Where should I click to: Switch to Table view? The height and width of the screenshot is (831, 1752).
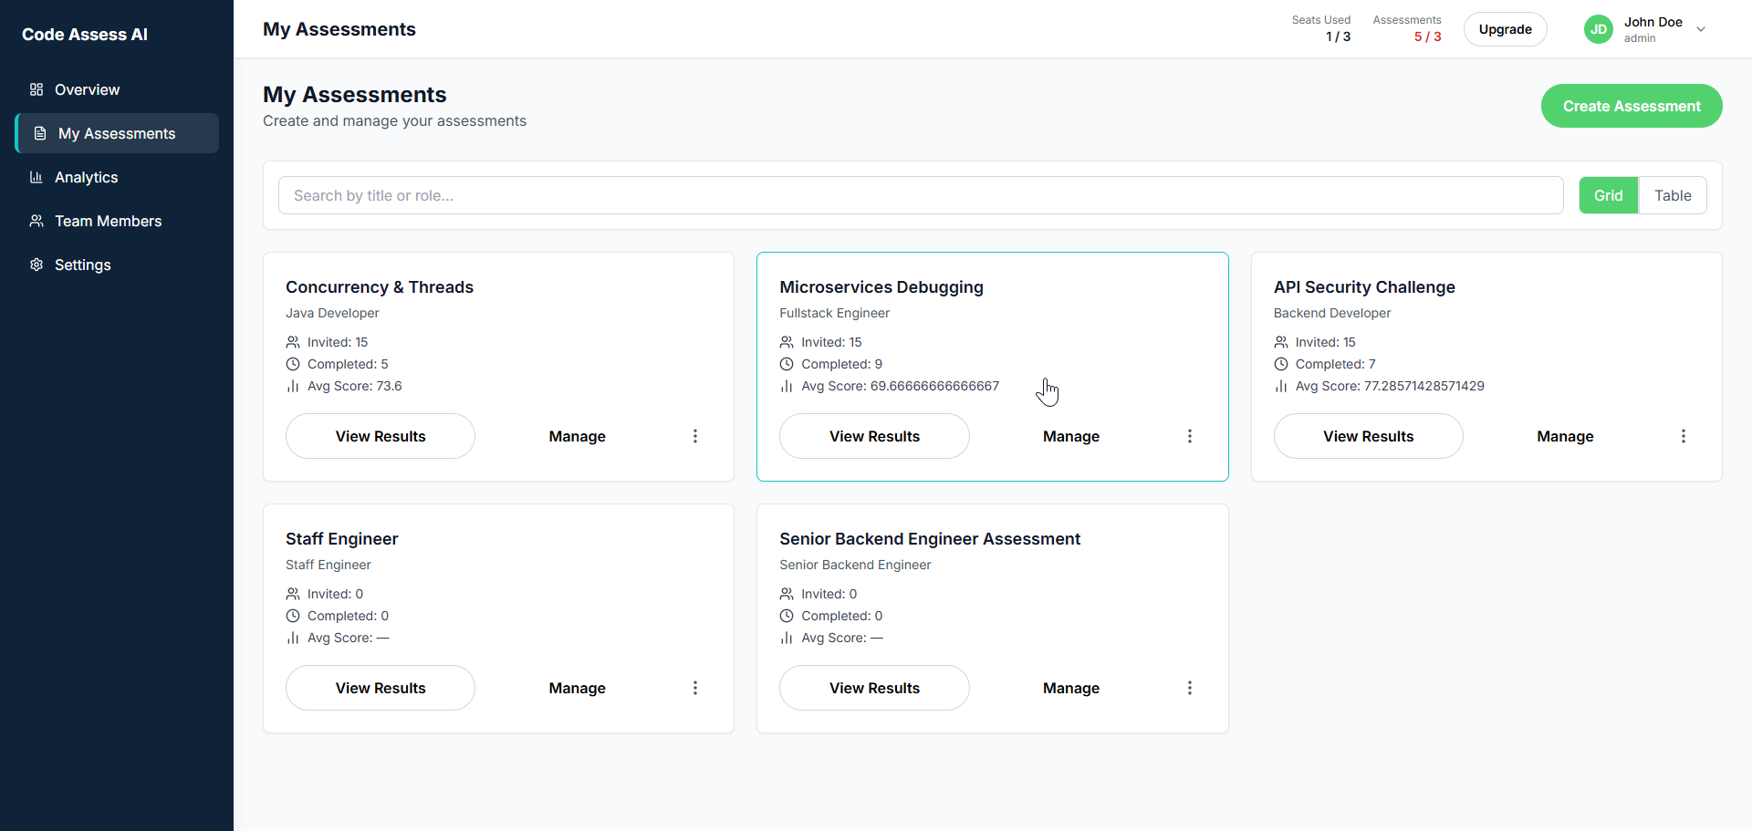click(1674, 194)
